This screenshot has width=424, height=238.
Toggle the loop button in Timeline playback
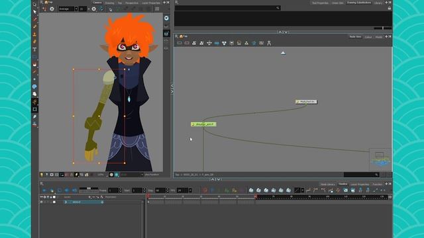coord(59,190)
